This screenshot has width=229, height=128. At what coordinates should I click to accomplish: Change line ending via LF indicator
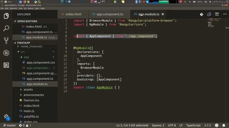(181, 125)
